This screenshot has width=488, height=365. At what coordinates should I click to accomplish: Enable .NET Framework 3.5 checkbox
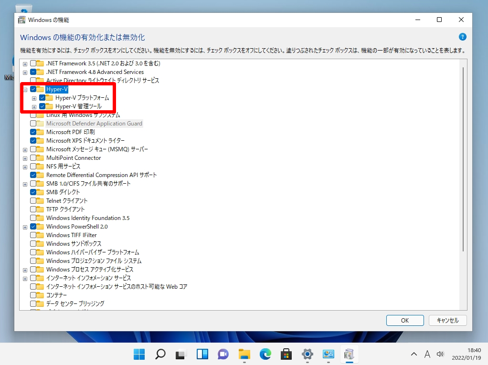point(33,63)
